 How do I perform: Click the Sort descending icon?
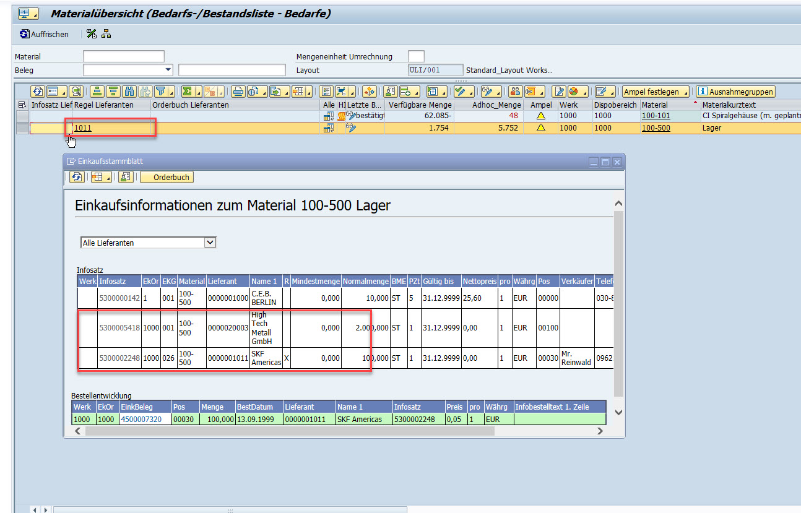(113, 92)
